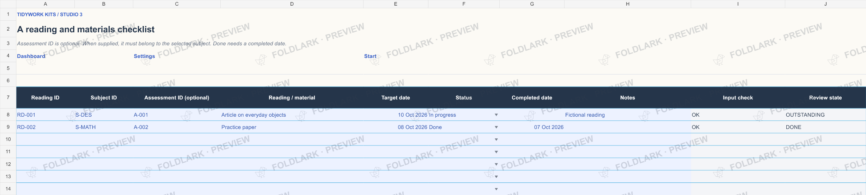This screenshot has width=866, height=195.
Task: Expand the status dropdown in row 12
Action: 496,164
